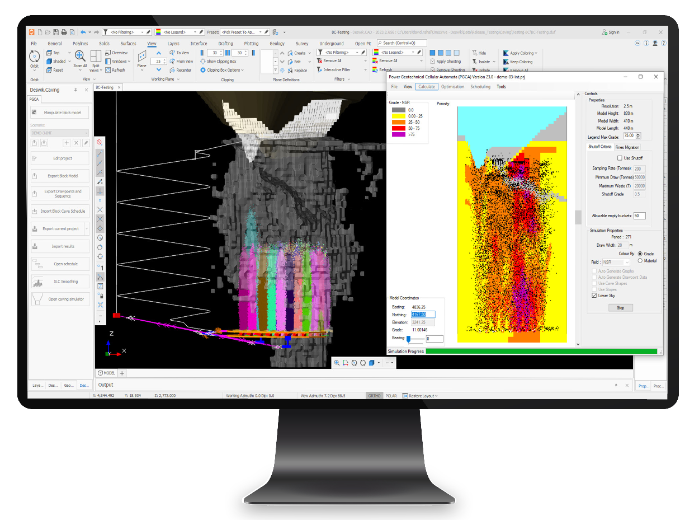Click Show Clipping Box
Viewport: 699px width, 520px height.
218,62
